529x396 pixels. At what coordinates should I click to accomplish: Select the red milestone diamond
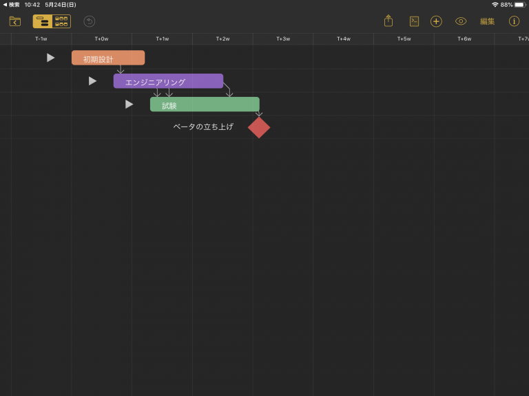[259, 128]
